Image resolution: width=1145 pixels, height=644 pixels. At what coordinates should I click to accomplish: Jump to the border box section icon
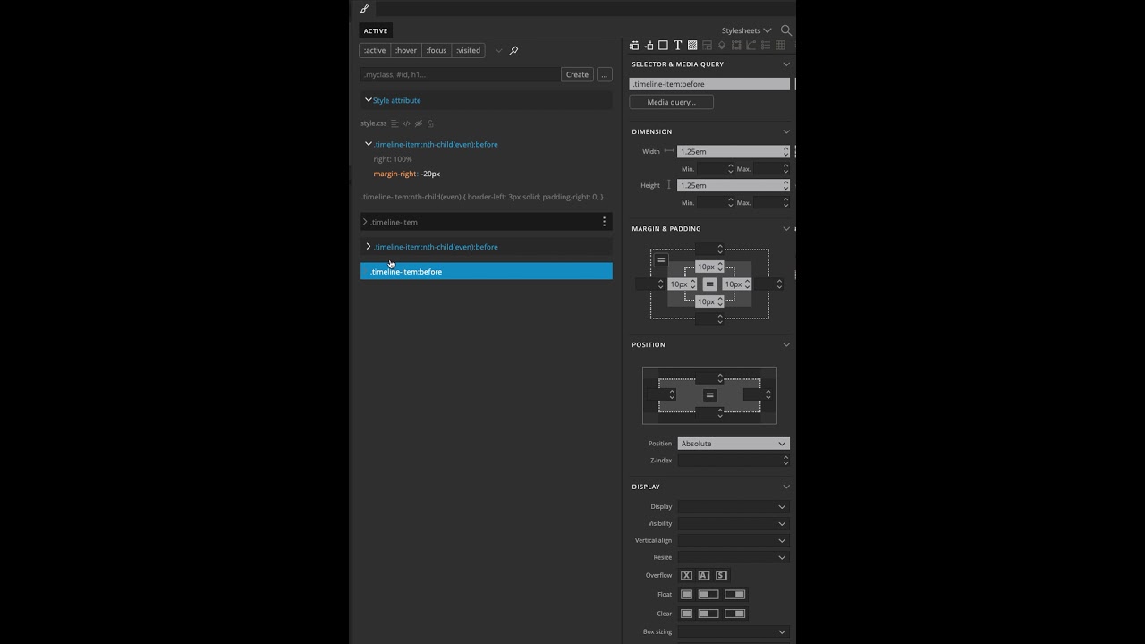pos(663,45)
